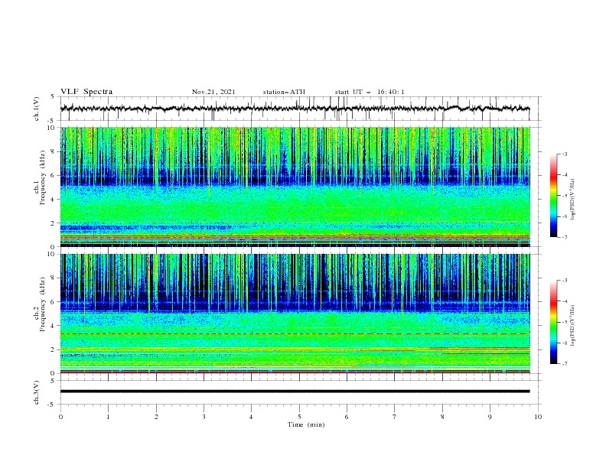Screen dimensions: 606x468
Task: Click tick label "1" on the Time axis
Action: (x=108, y=417)
